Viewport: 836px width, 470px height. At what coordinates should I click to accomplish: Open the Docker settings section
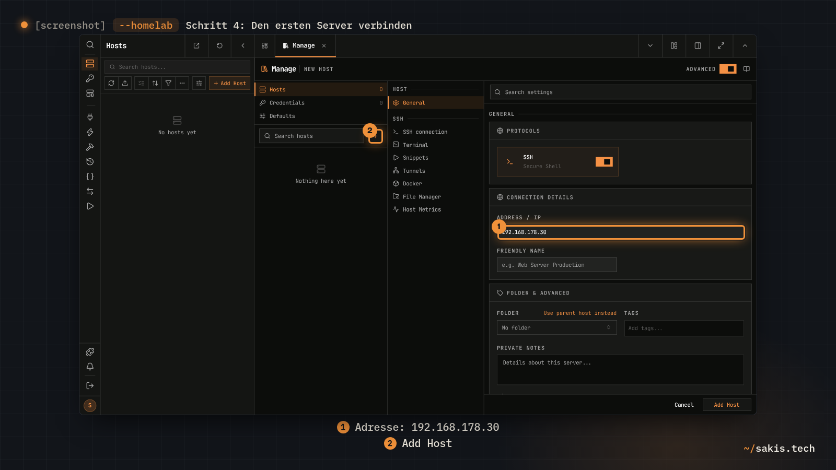(436, 184)
